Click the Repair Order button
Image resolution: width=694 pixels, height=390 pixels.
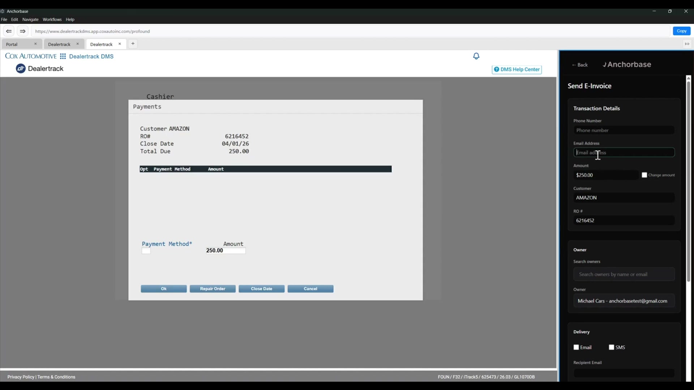213,289
